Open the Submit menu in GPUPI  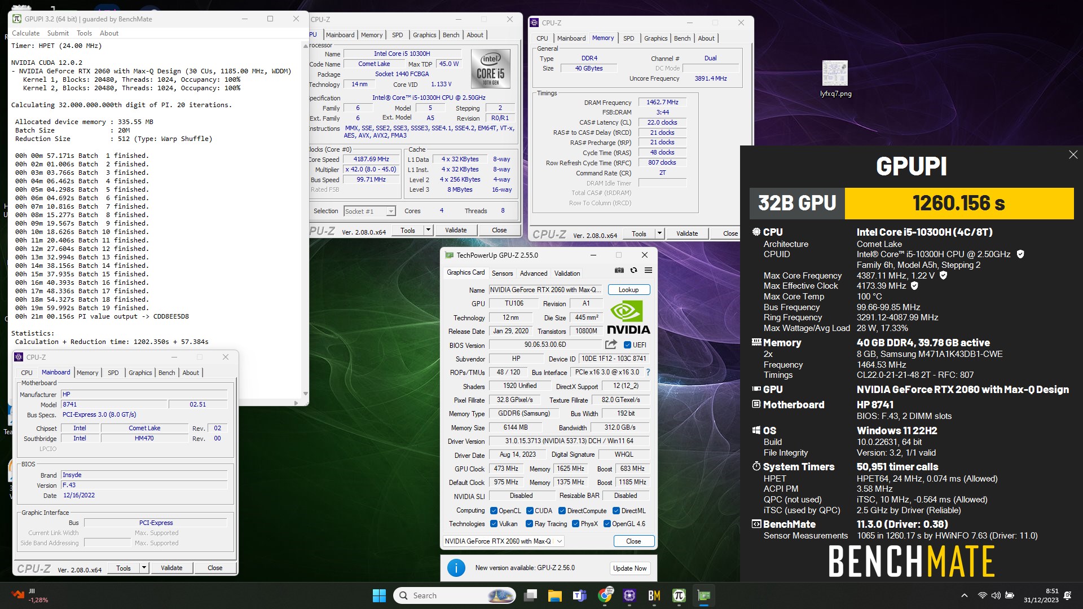[58, 33]
